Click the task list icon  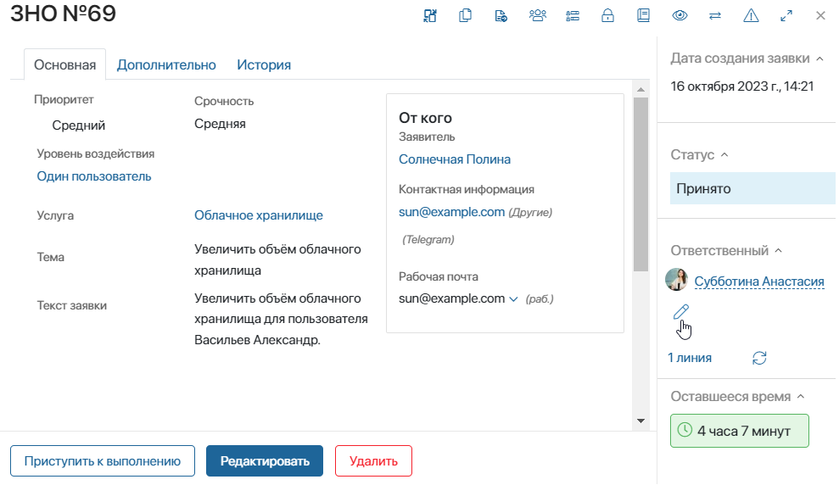pos(573,15)
